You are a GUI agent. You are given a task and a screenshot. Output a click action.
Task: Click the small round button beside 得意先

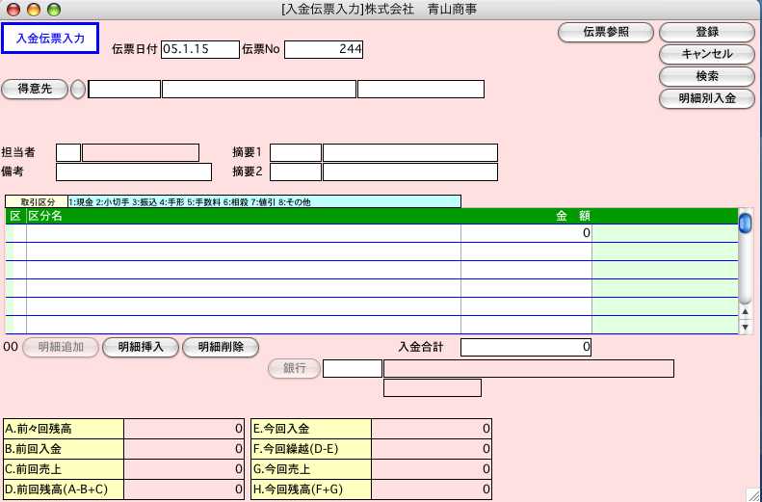pos(78,90)
